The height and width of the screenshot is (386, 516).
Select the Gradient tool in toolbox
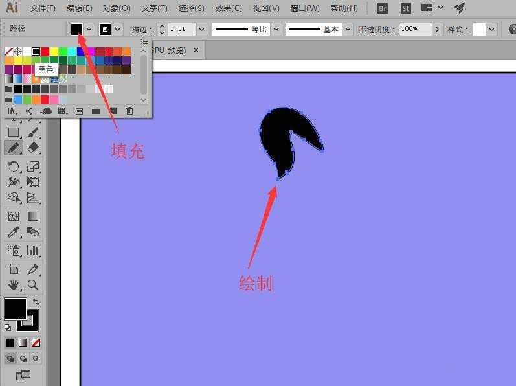pyautogui.click(x=33, y=216)
